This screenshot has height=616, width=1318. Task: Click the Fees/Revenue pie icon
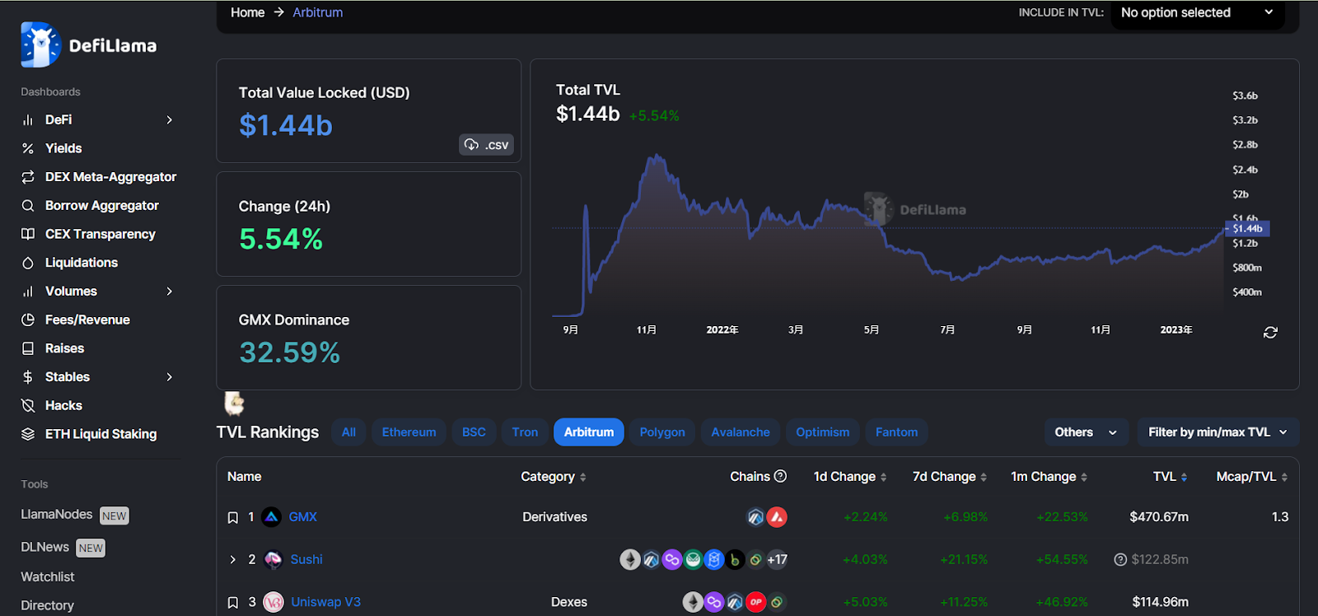[28, 320]
